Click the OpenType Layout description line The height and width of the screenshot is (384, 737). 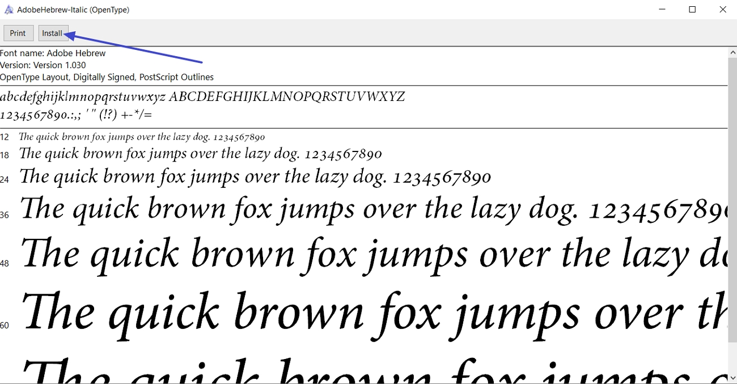pos(107,77)
